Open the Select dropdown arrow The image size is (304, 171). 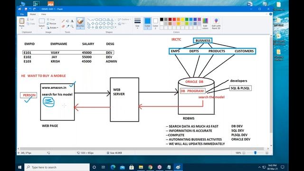(41, 28)
